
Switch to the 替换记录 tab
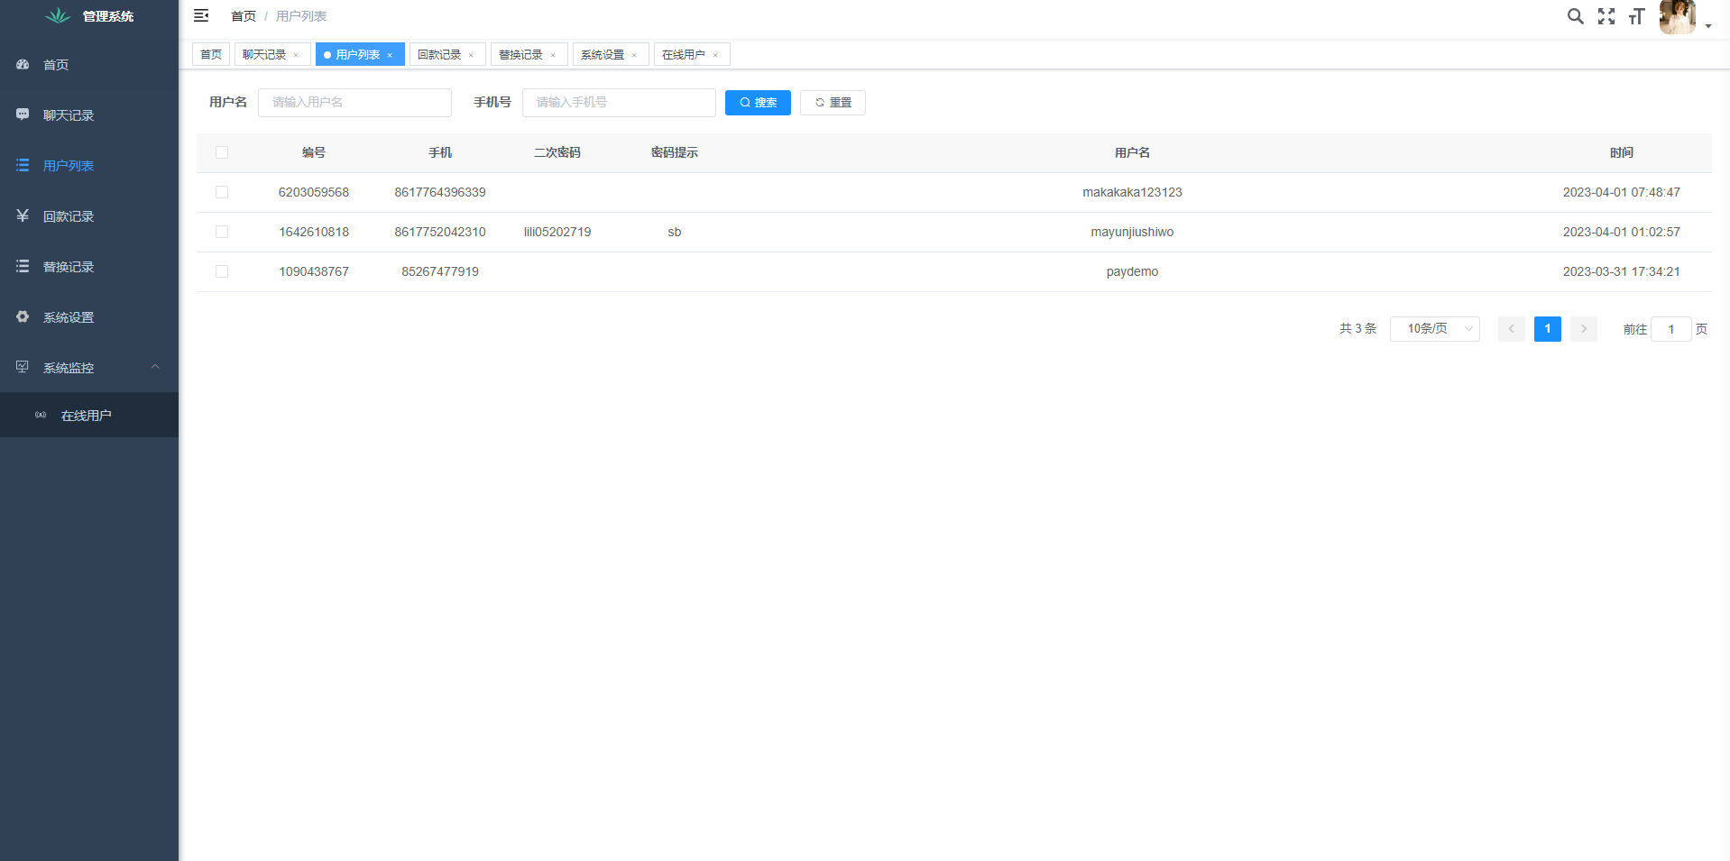coord(521,55)
